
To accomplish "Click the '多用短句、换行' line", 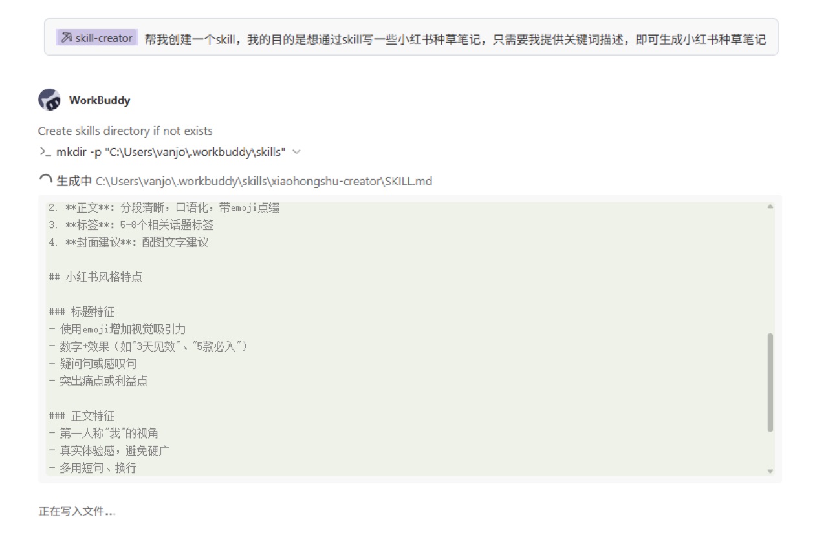I will [93, 469].
